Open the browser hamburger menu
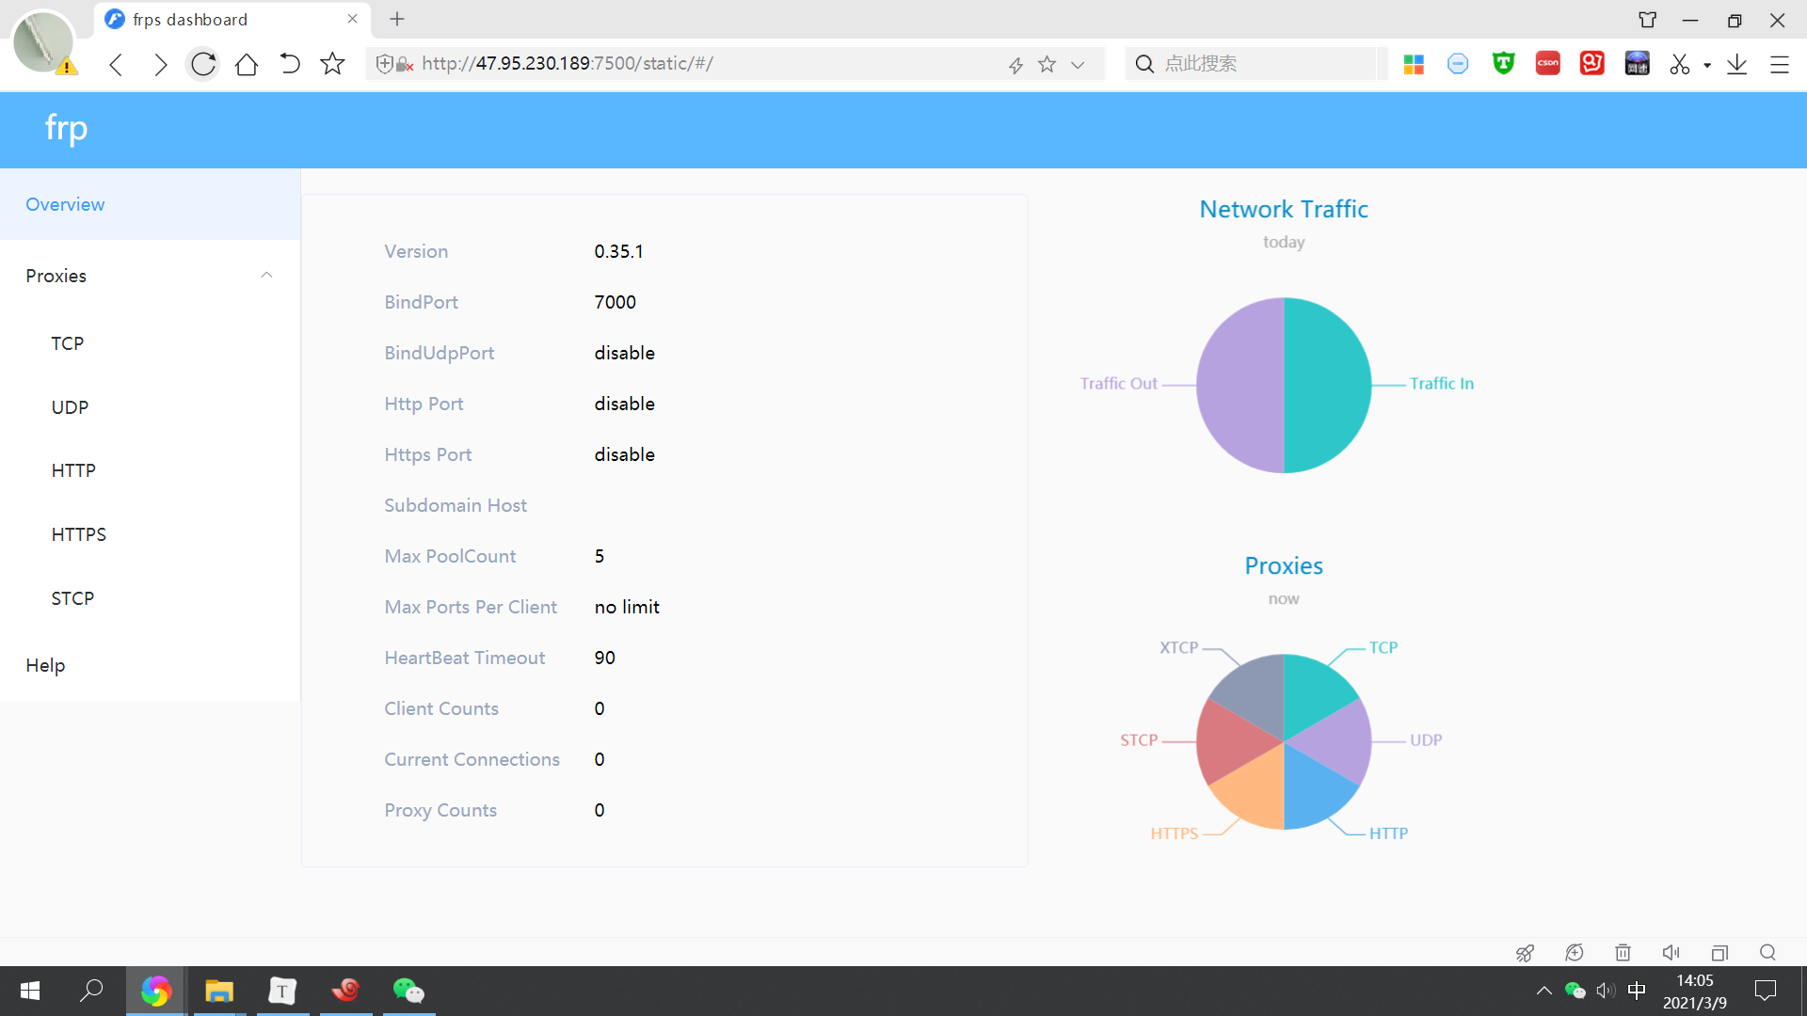 click(x=1781, y=64)
